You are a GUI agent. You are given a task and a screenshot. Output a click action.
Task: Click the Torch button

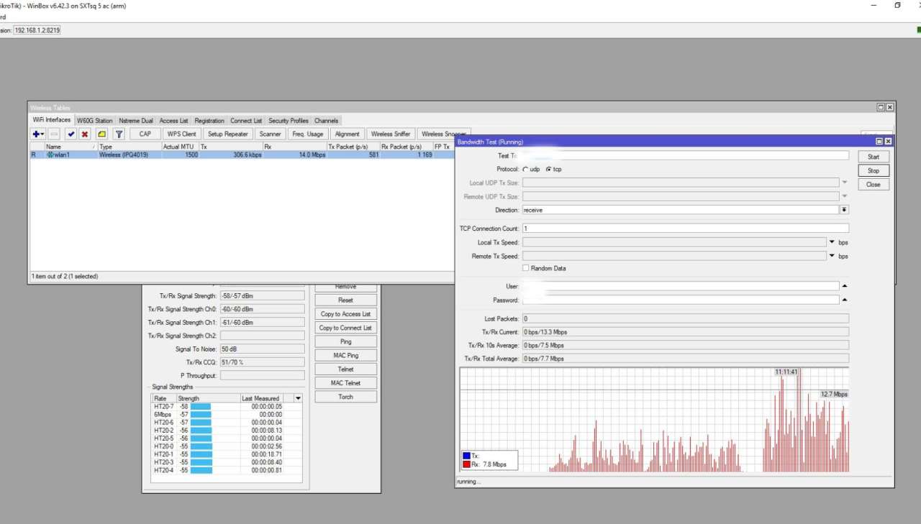(x=345, y=397)
